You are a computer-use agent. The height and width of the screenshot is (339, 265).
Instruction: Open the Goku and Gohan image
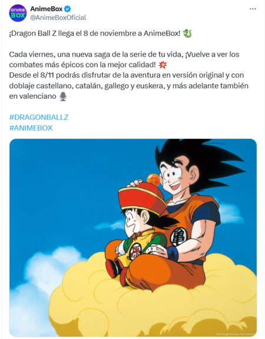tap(133, 238)
